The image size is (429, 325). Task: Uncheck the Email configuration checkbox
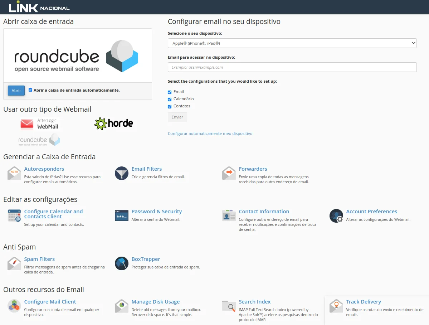tap(170, 92)
